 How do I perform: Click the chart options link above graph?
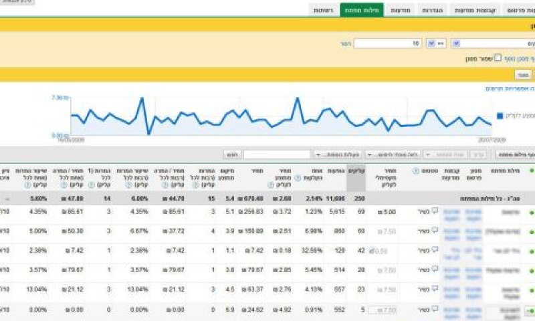[510, 89]
